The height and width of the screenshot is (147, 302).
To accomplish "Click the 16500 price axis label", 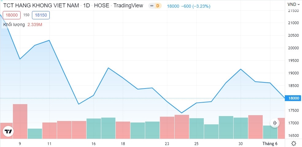I will [x=293, y=136].
